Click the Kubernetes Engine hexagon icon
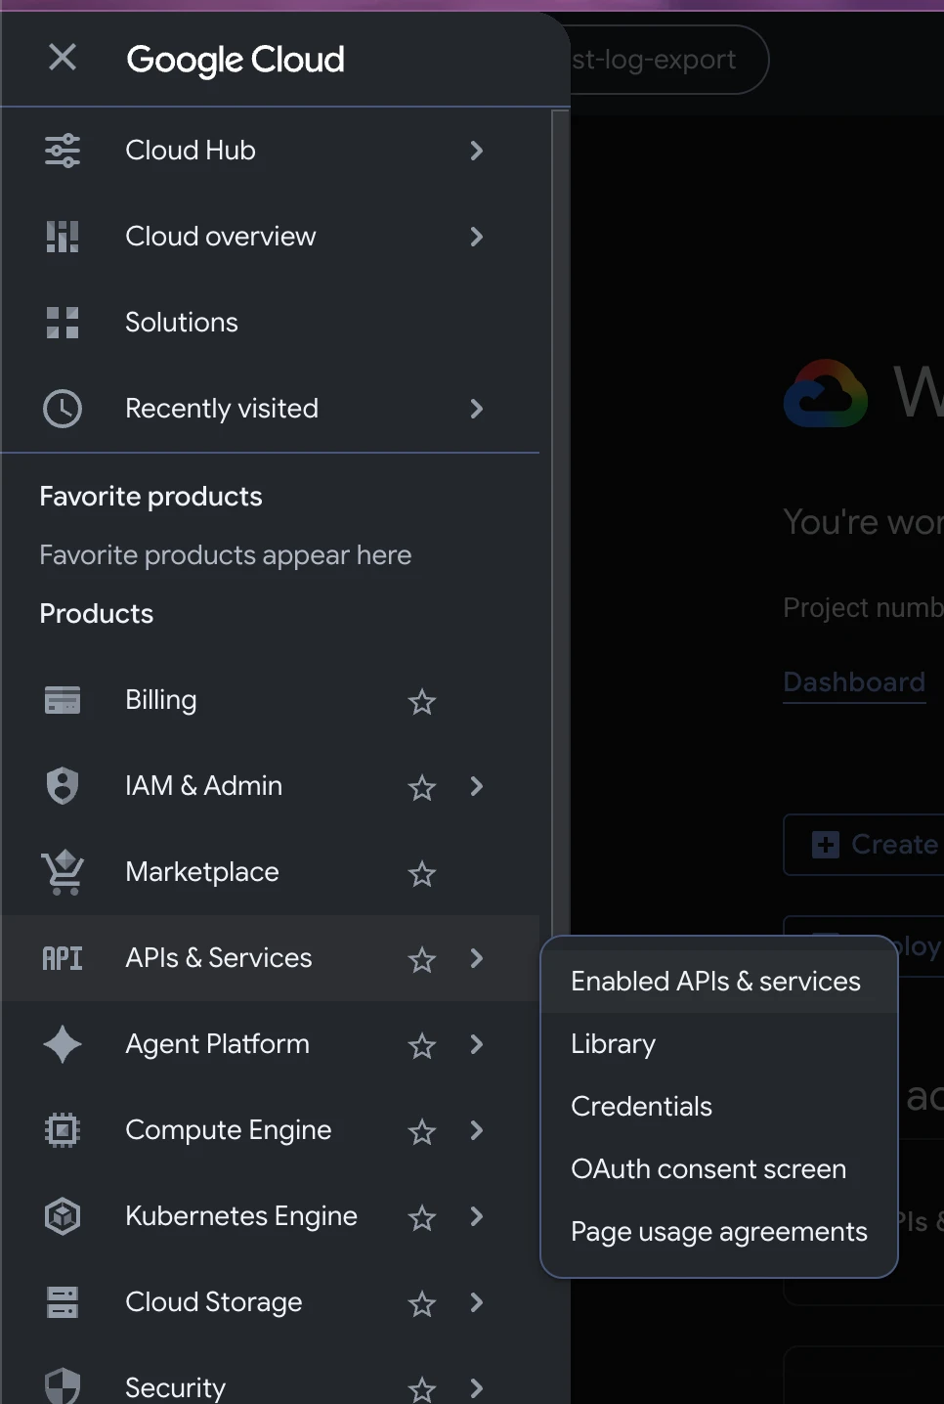The width and height of the screenshot is (944, 1404). click(63, 1216)
